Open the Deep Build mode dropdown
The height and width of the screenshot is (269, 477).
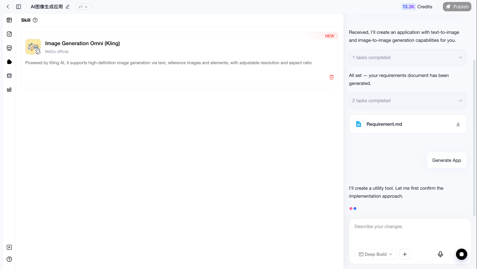376,254
